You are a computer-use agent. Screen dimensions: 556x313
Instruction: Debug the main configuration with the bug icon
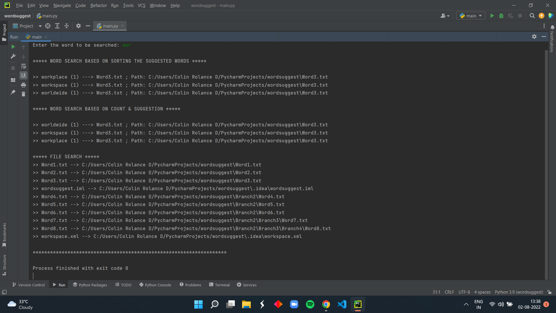[501, 16]
